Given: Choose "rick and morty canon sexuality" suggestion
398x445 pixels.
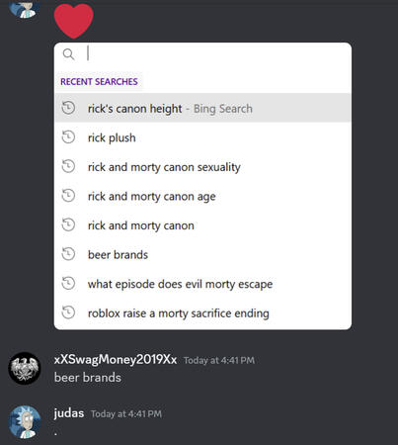Looking at the screenshot, I should (202, 167).
